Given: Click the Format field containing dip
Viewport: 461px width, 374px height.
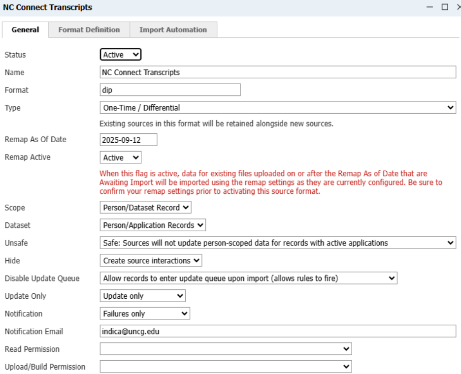Looking at the screenshot, I should pyautogui.click(x=170, y=90).
